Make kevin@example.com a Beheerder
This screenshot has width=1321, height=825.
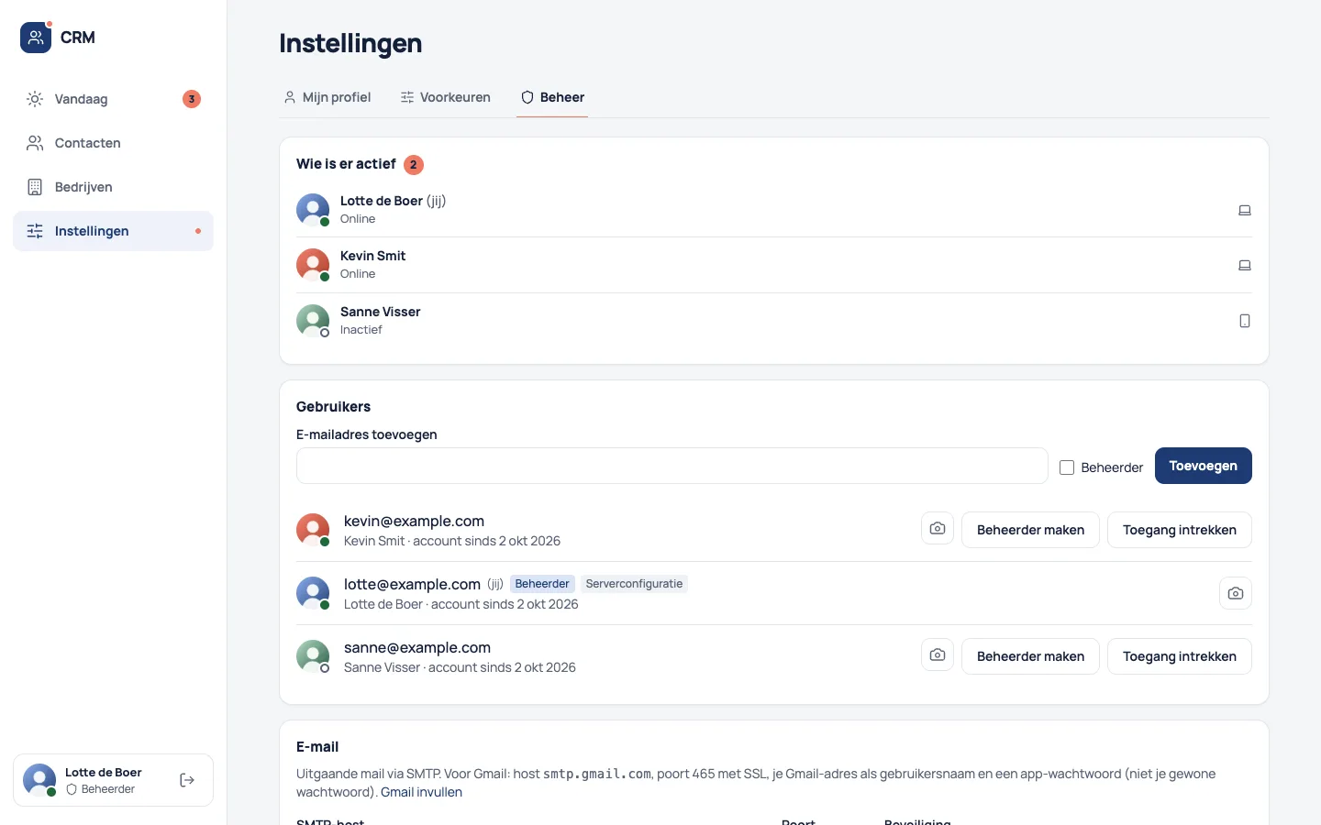click(x=1030, y=530)
